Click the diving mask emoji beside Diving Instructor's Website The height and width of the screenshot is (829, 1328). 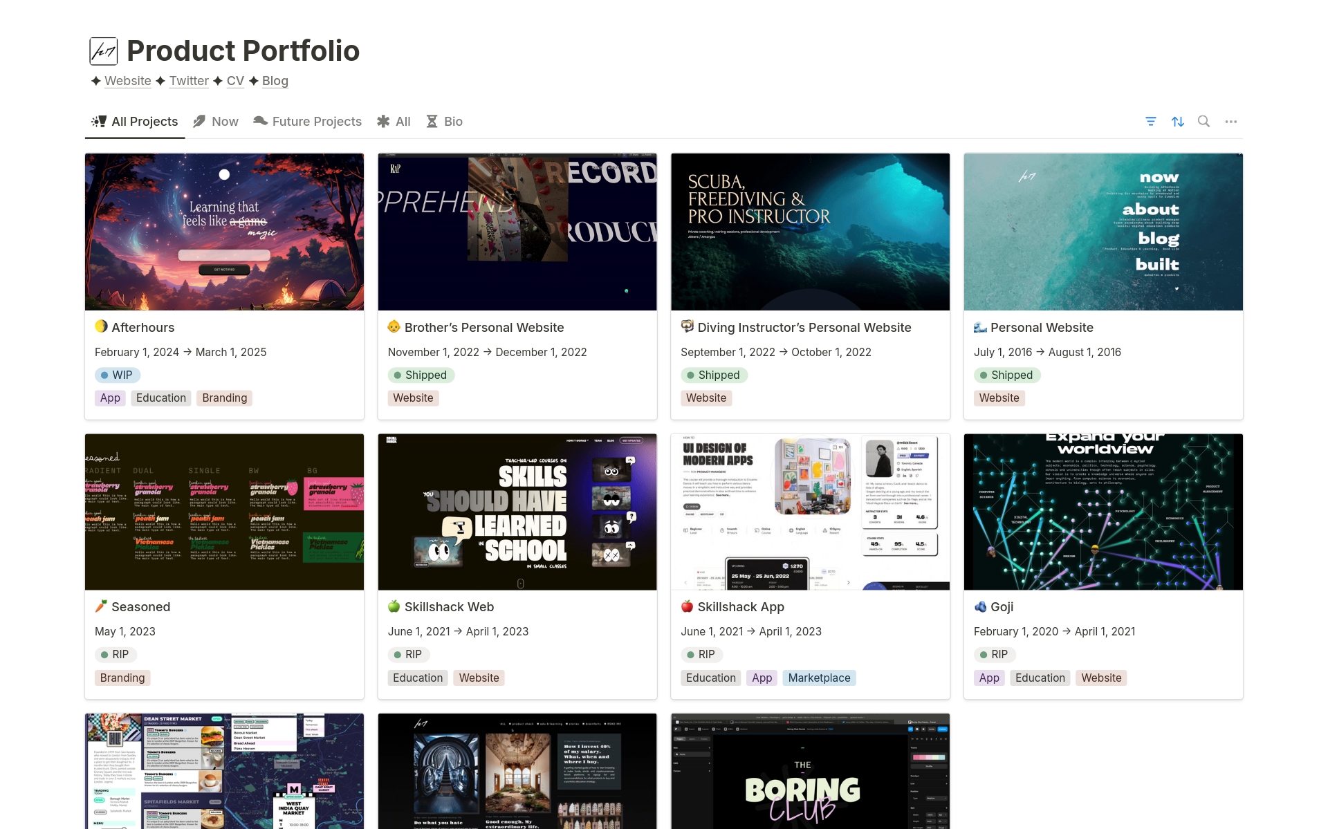click(687, 327)
